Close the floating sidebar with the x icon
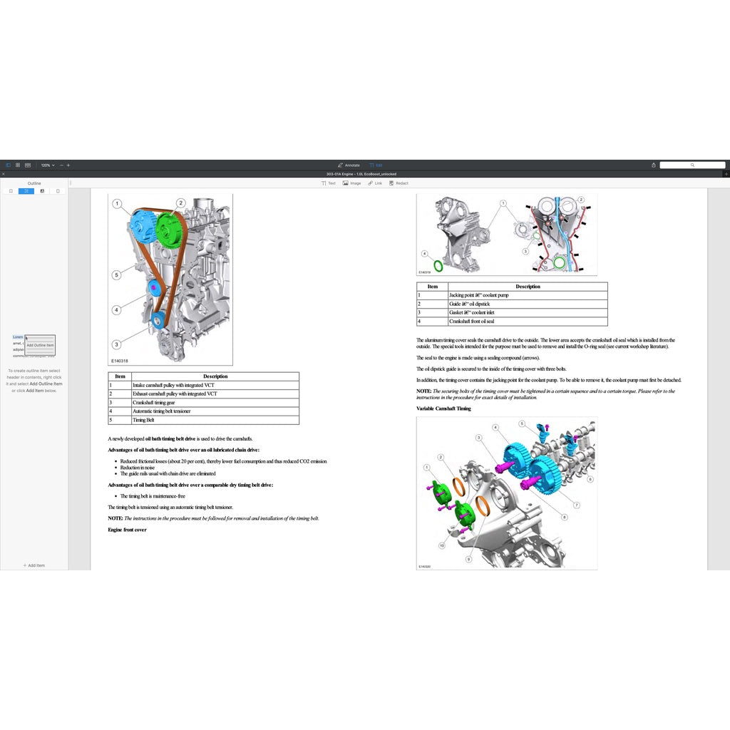The image size is (730, 730). tap(4, 174)
